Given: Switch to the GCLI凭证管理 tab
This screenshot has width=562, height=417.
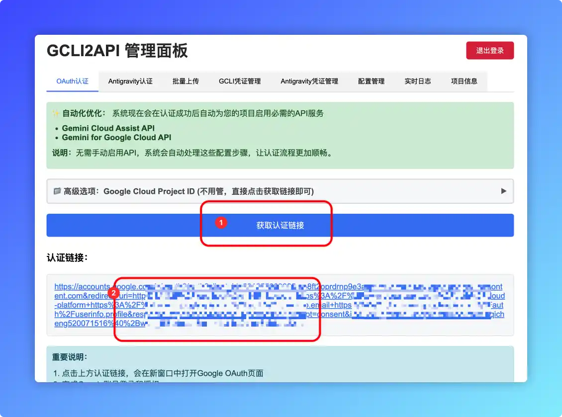Looking at the screenshot, I should pyautogui.click(x=239, y=81).
